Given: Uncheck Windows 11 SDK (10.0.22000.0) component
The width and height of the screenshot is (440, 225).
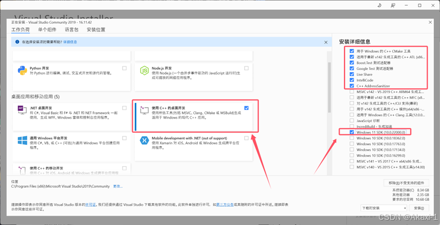Looking at the screenshot, I should point(352,132).
